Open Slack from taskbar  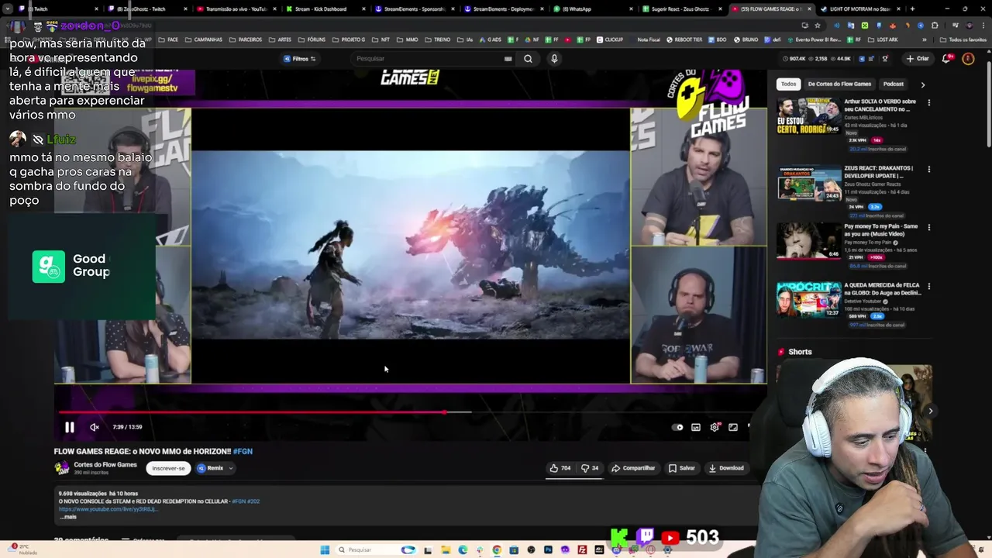coord(480,550)
